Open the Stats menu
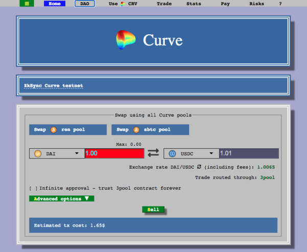The height and width of the screenshot is (252, 307). click(x=193, y=4)
